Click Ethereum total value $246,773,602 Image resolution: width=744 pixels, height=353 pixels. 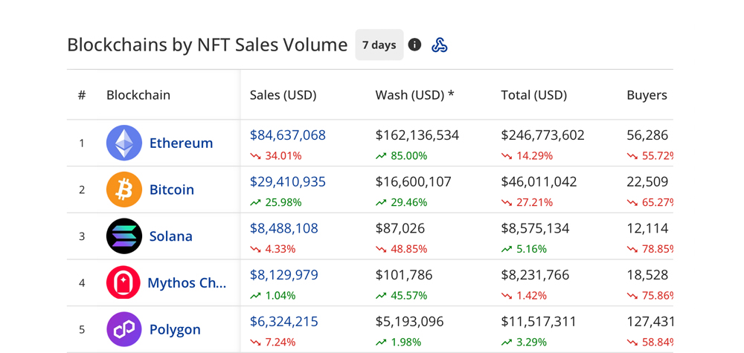543,135
